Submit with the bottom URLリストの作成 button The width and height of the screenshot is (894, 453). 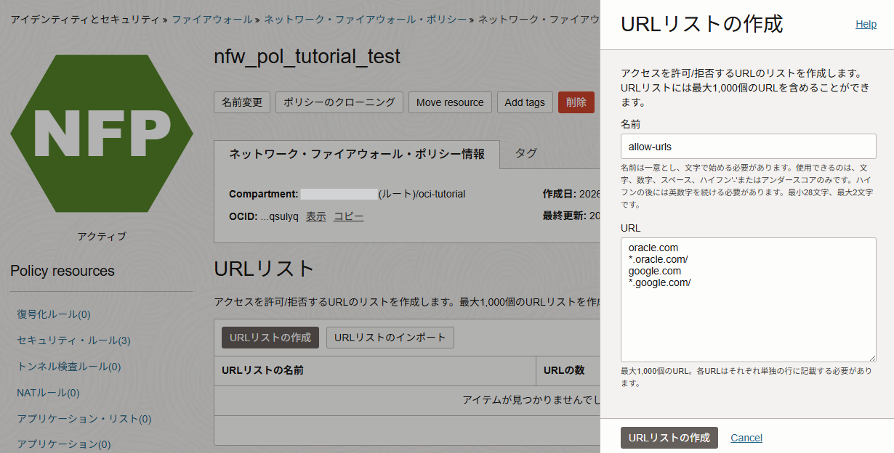click(669, 438)
